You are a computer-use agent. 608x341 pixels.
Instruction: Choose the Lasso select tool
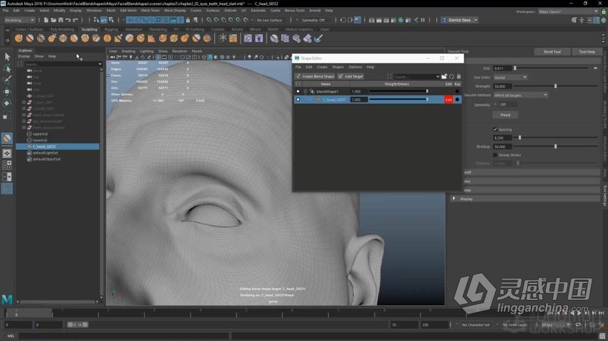(x=7, y=69)
